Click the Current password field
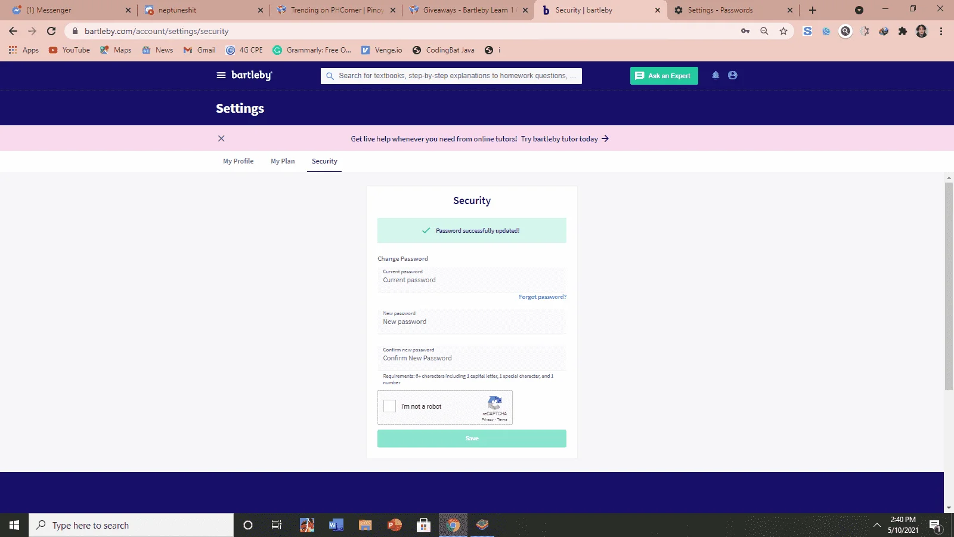 472,279
